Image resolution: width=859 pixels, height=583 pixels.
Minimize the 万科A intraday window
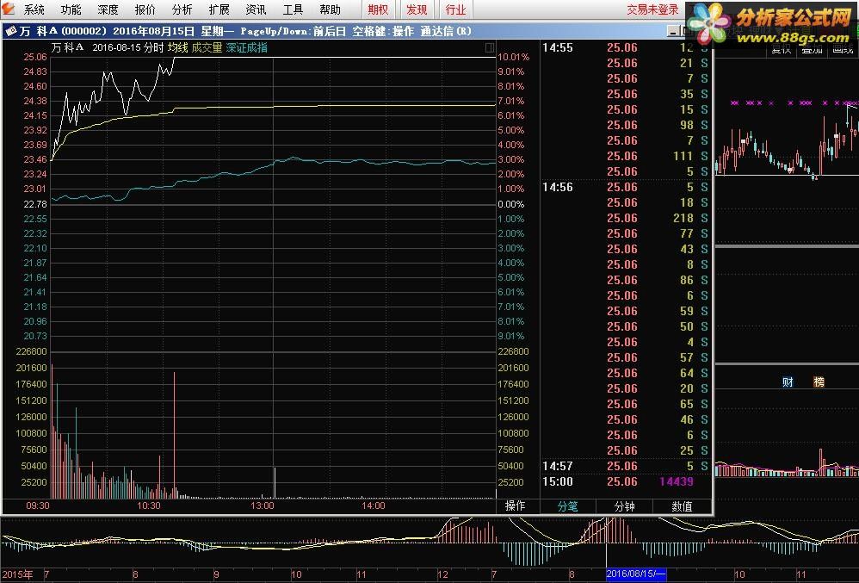coord(673,31)
